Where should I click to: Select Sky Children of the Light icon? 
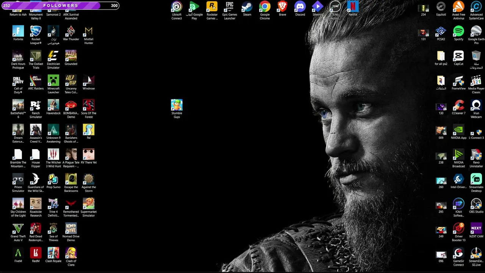[x=18, y=204]
